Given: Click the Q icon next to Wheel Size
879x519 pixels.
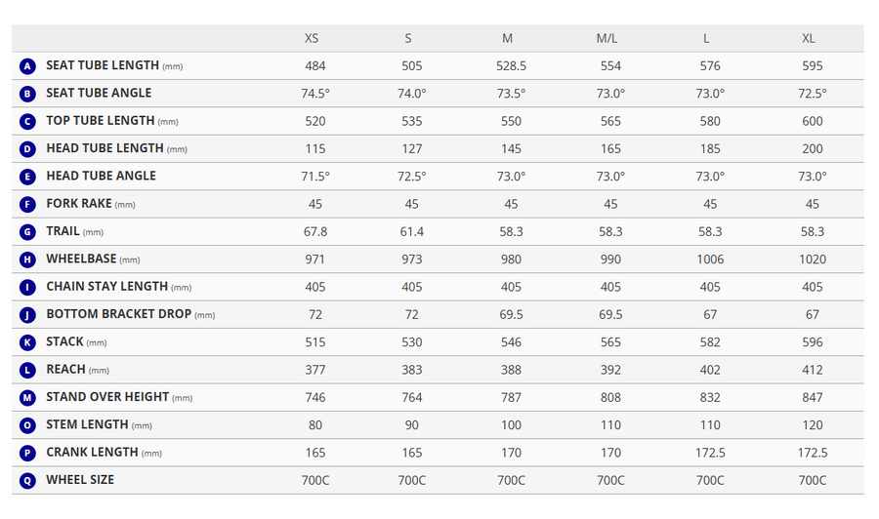Looking at the screenshot, I should coord(27,480).
